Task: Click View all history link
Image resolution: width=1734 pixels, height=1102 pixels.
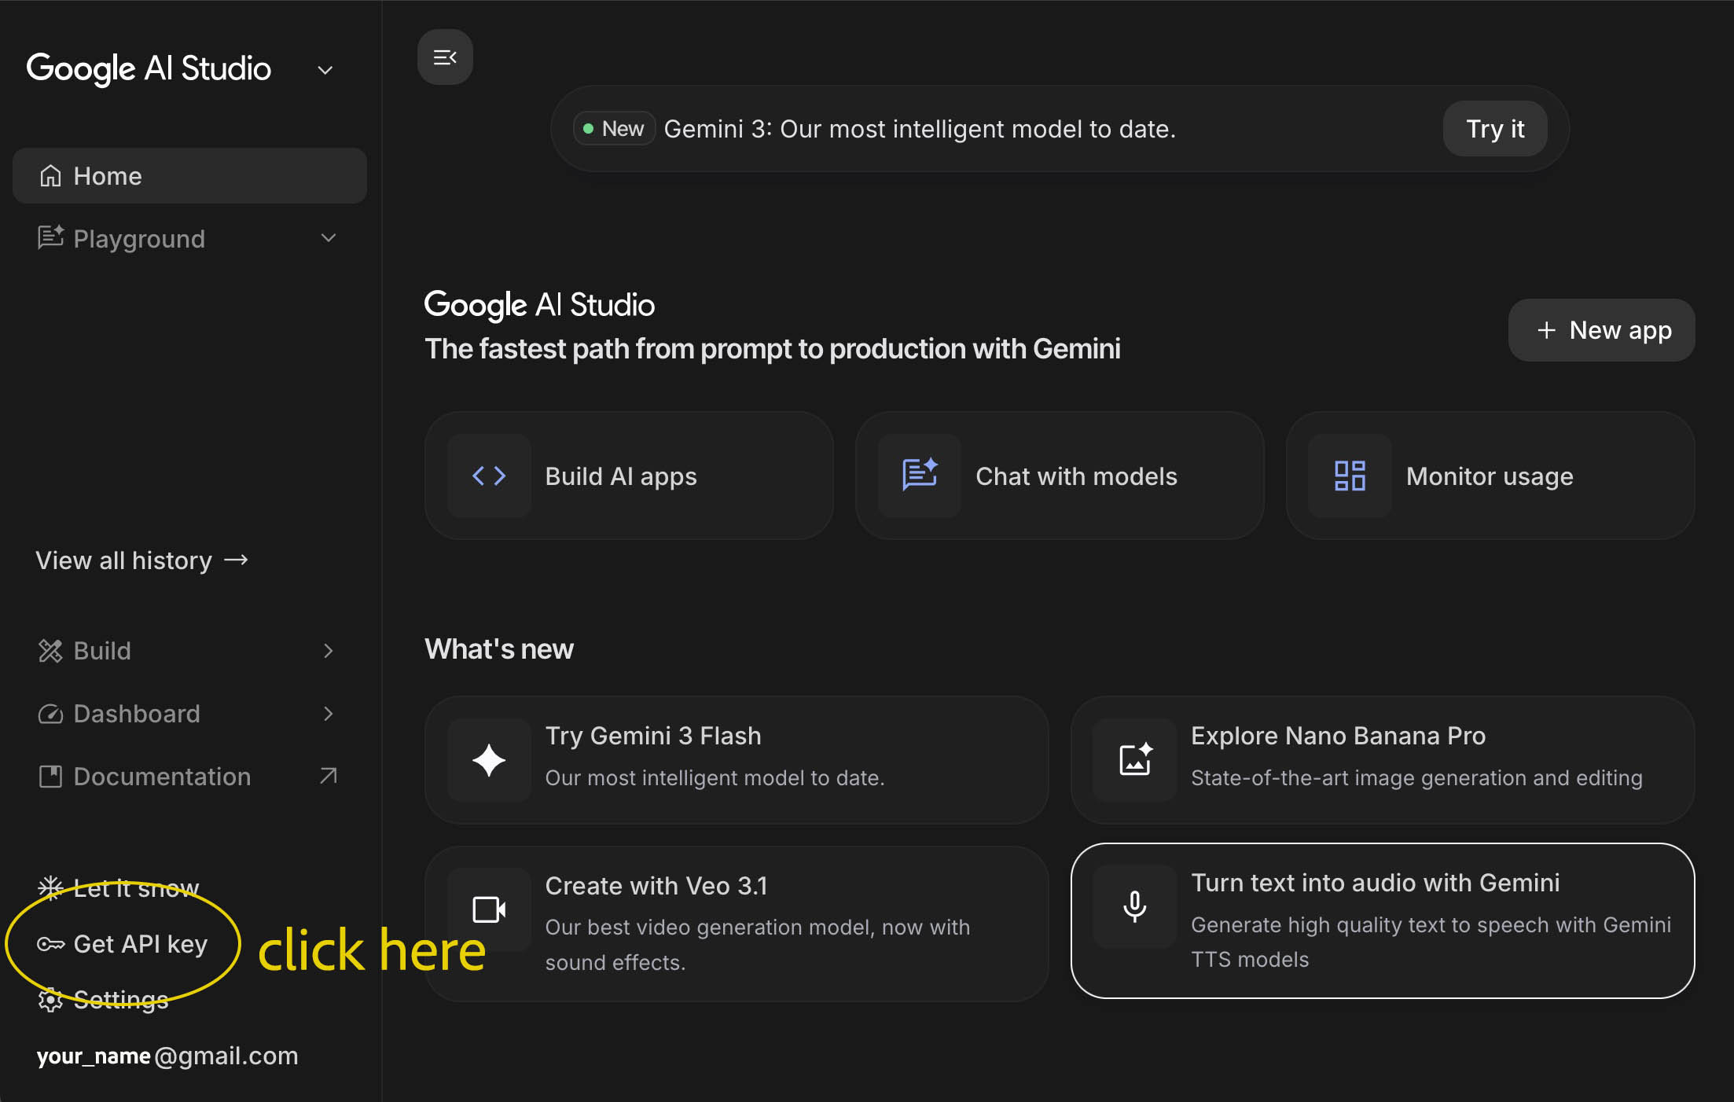Action: pyautogui.click(x=142, y=560)
